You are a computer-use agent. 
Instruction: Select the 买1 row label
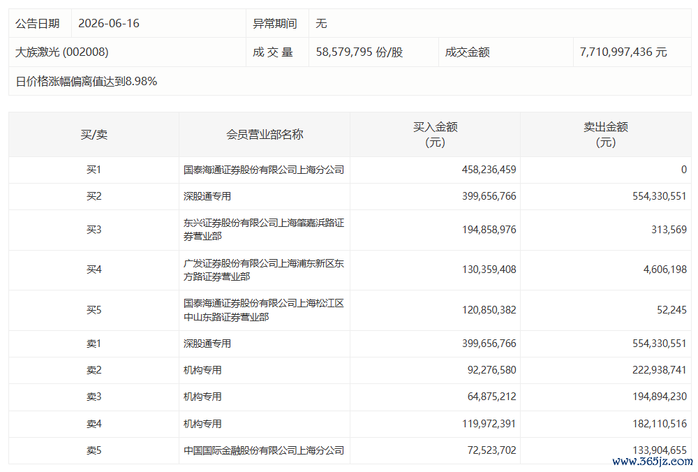pos(94,170)
